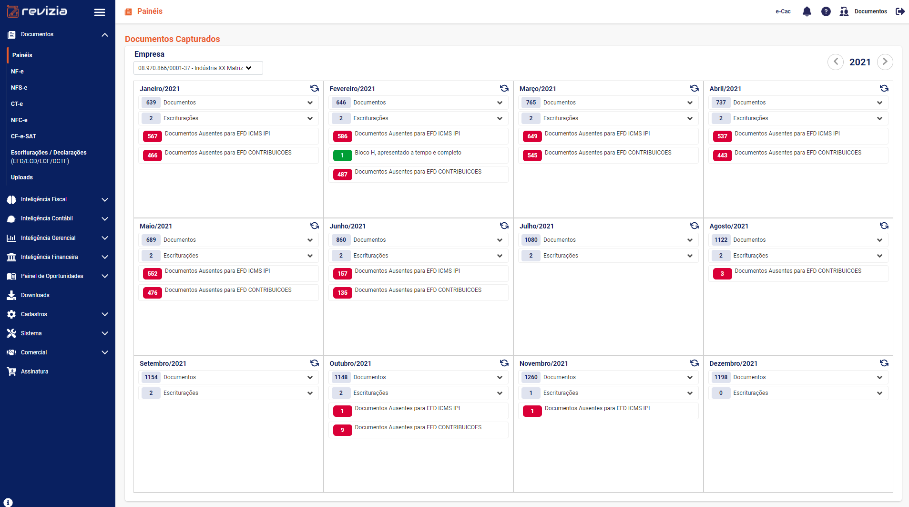Expand Julho/2021 Documentos row
Image resolution: width=909 pixels, height=507 pixels.
click(608, 240)
